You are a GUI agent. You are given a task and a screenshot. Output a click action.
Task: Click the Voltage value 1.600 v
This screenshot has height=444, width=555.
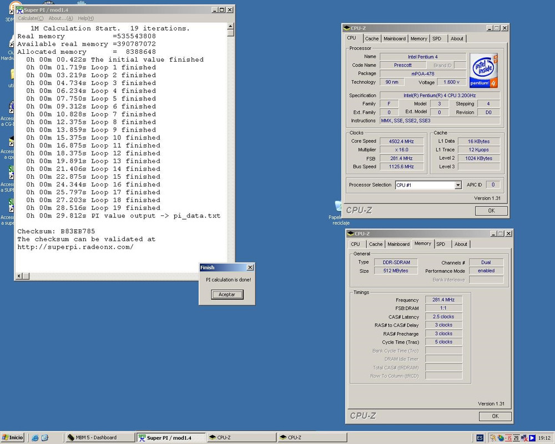click(x=451, y=82)
